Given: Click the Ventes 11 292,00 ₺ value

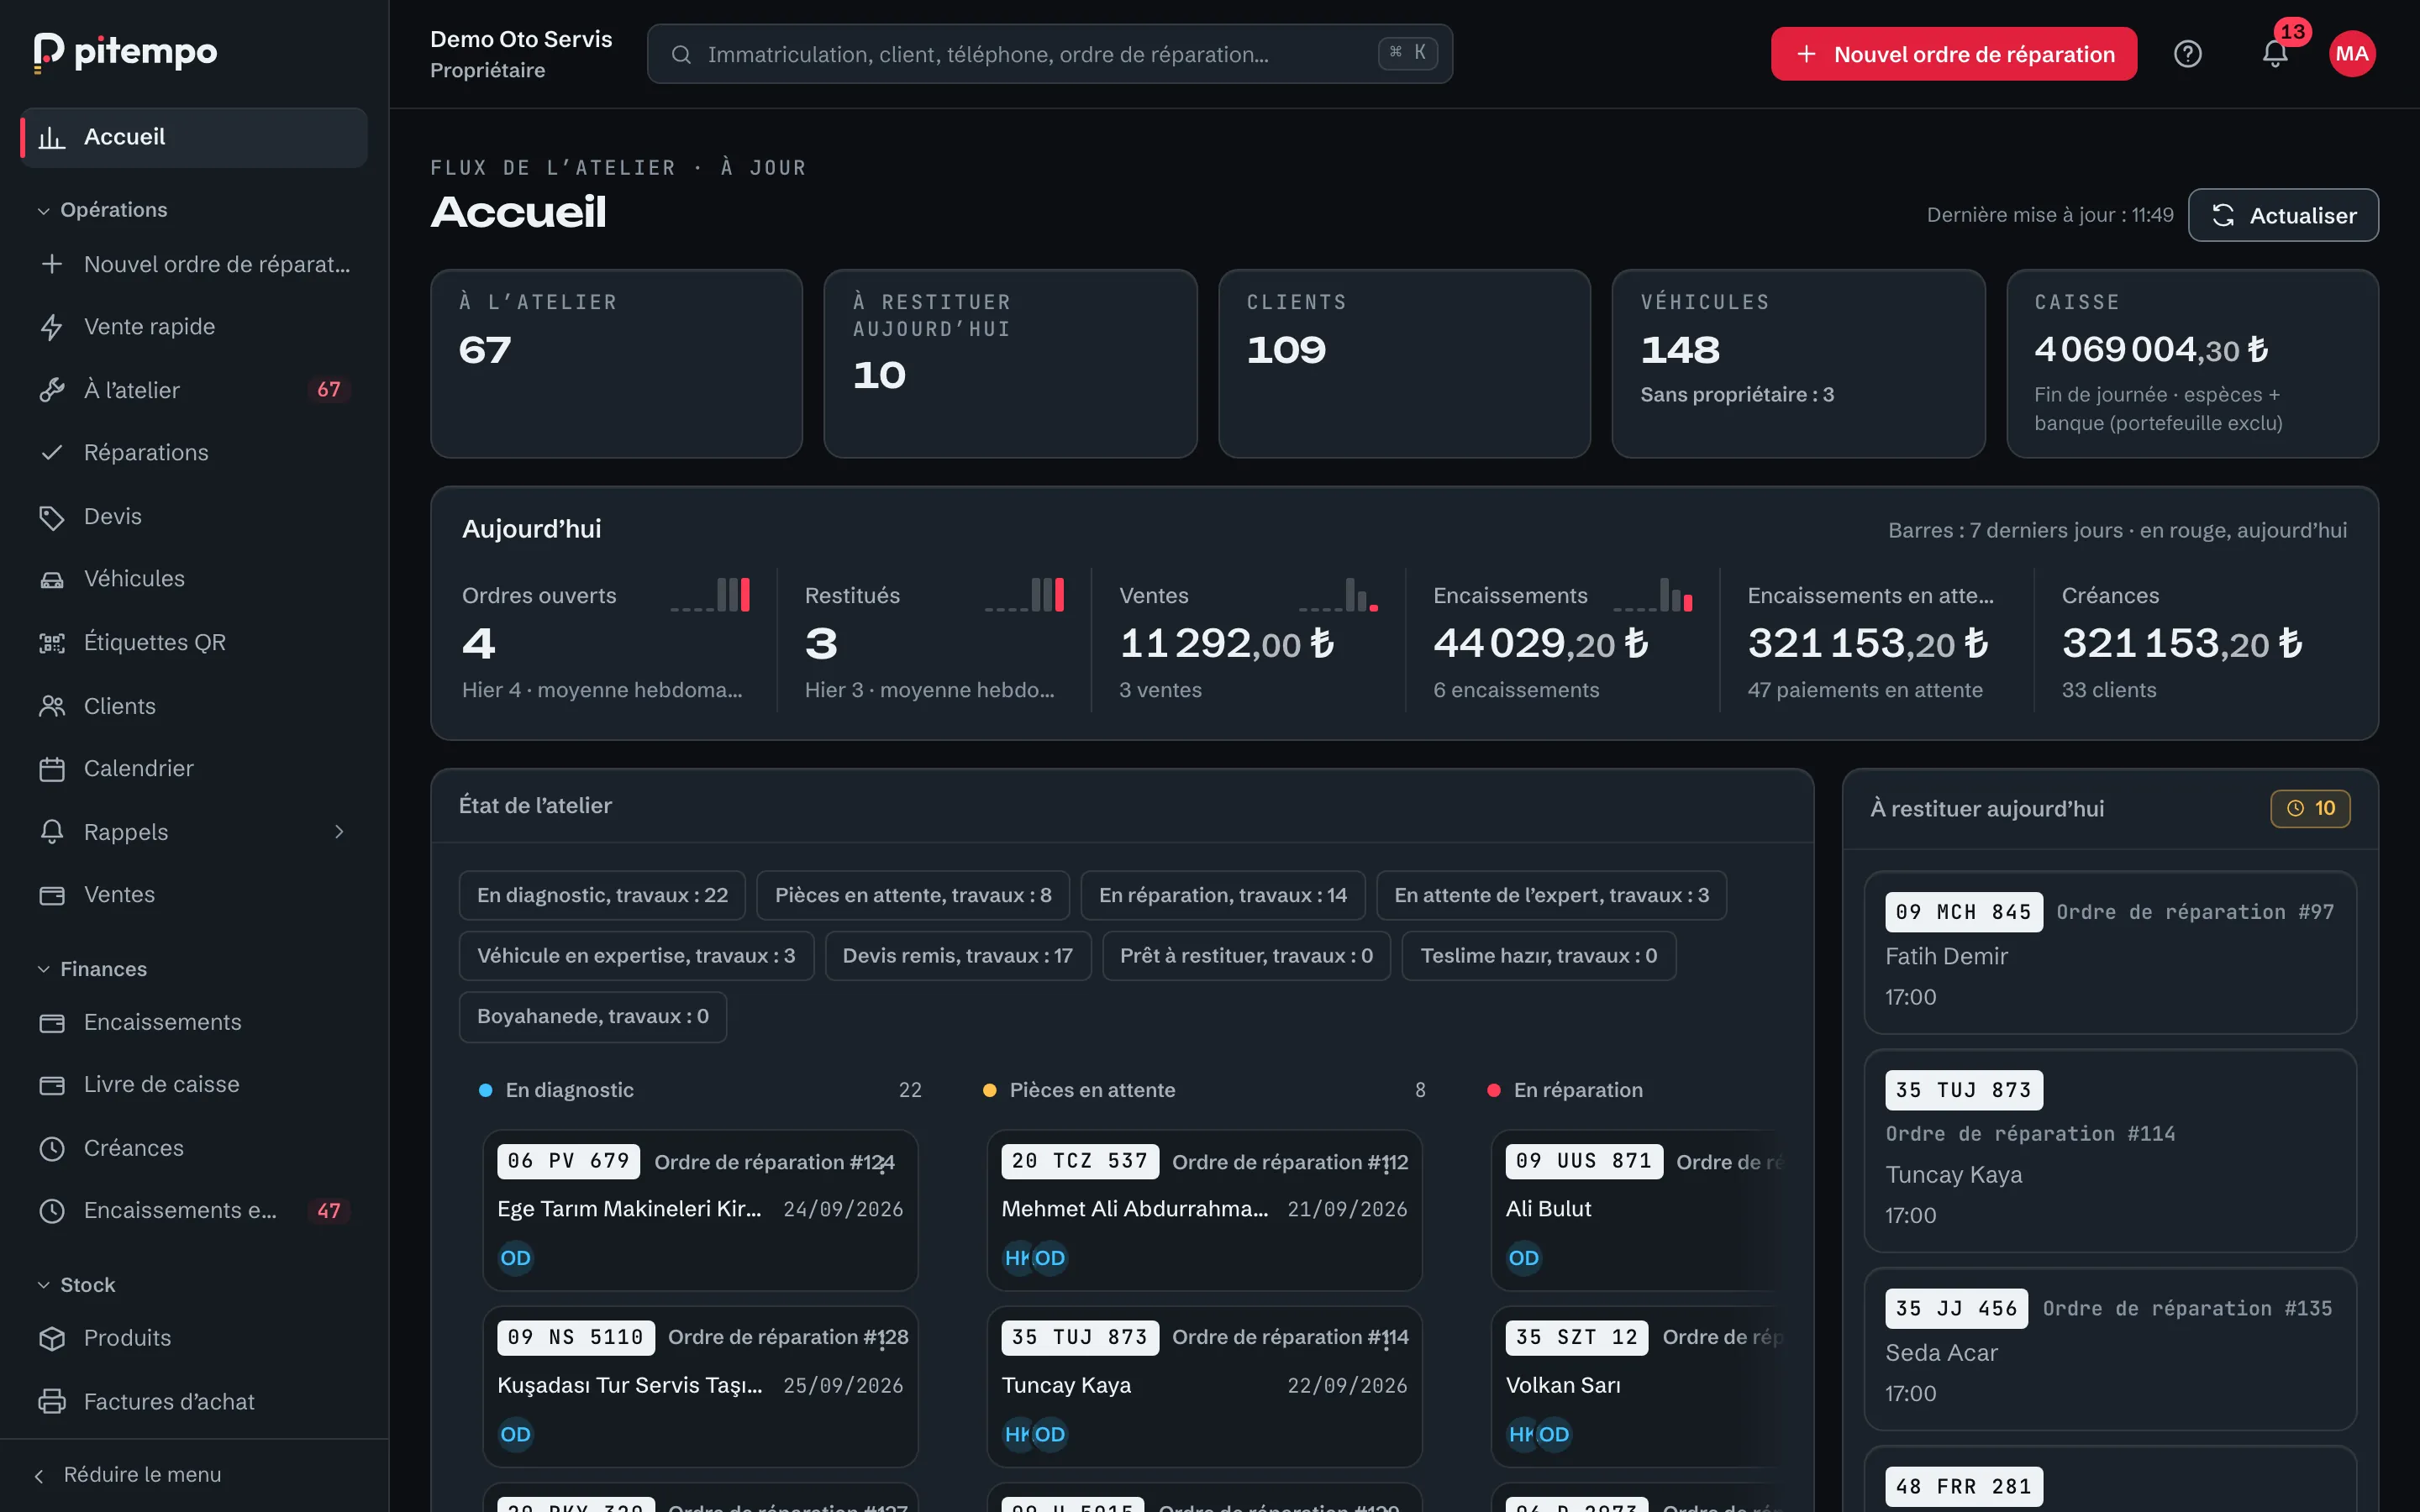Looking at the screenshot, I should [1227, 644].
